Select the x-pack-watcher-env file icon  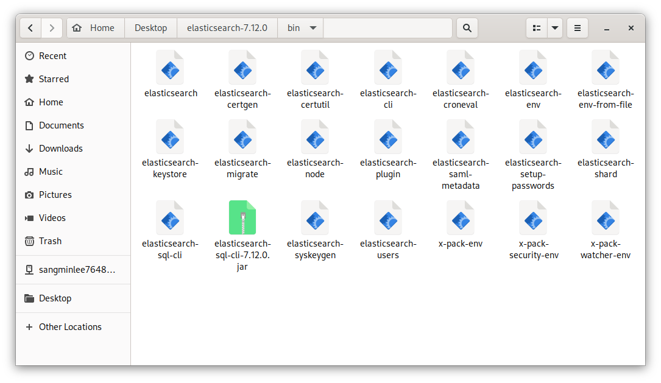coord(606,218)
